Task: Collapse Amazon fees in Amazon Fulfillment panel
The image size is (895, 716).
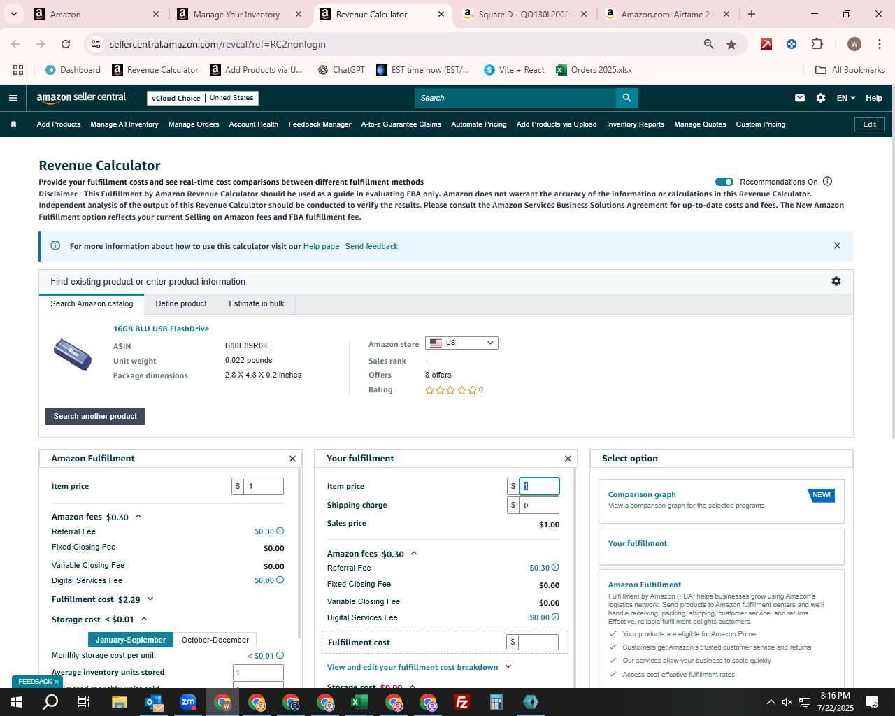Action: 138,517
